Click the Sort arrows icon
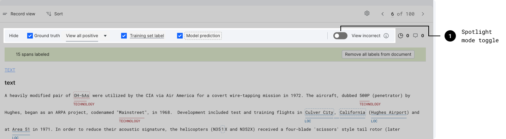Viewport: 506px width, 139px height. 49,14
